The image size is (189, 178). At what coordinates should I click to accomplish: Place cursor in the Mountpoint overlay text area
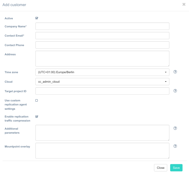coord(102,150)
